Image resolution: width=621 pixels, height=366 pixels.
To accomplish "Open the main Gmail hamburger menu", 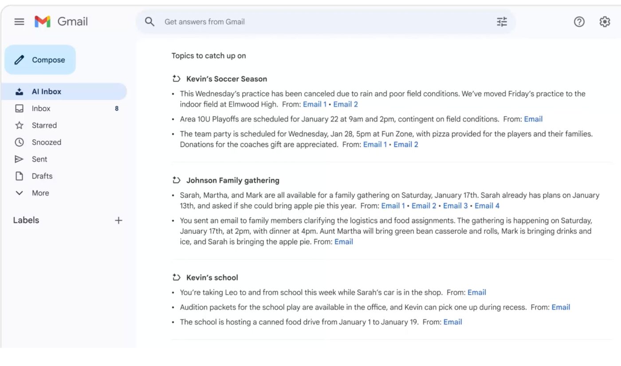I will click(x=19, y=21).
